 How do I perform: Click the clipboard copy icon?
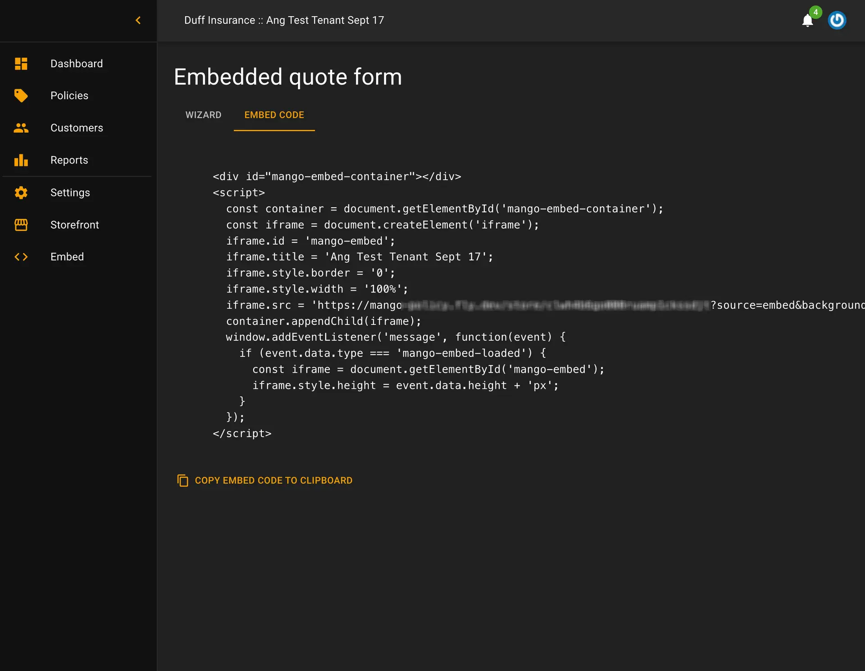[x=182, y=480]
